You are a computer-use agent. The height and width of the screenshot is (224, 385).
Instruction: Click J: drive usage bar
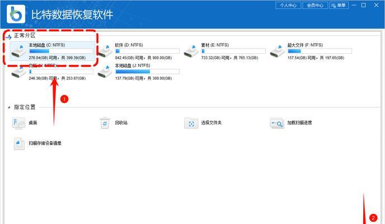pos(148,72)
